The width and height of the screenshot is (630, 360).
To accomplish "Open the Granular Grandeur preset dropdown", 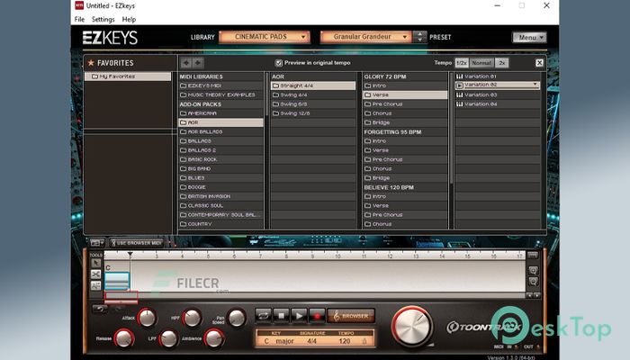I will pos(365,37).
